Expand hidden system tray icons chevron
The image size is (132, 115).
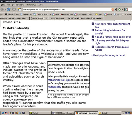(123, 113)
